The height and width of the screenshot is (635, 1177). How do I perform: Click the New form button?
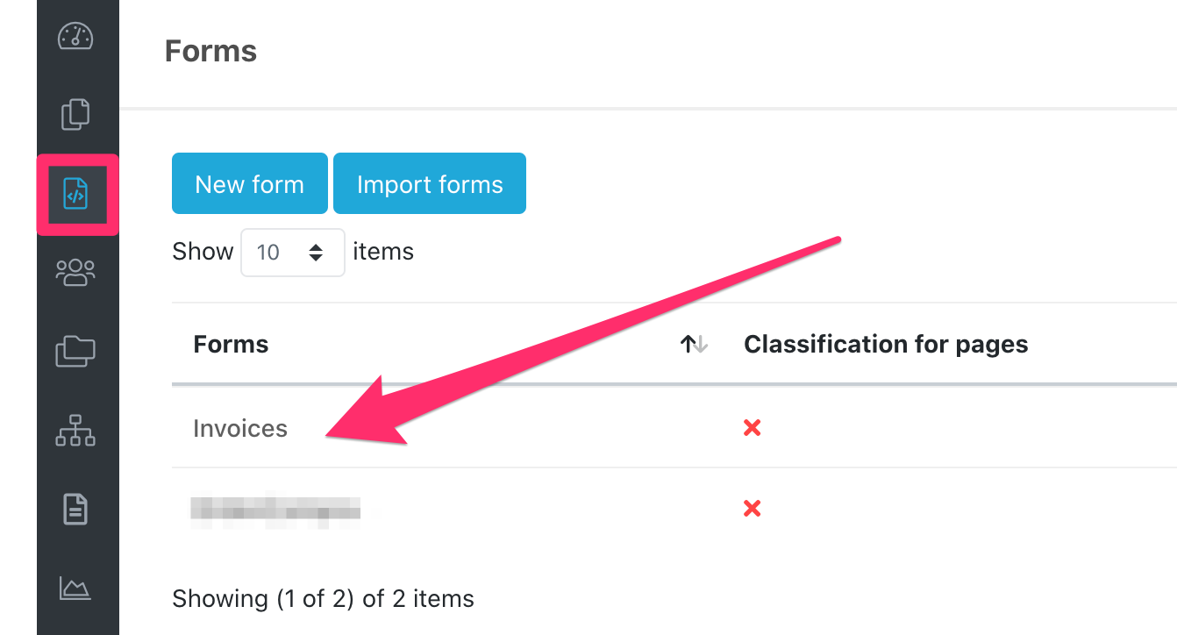pos(249,183)
